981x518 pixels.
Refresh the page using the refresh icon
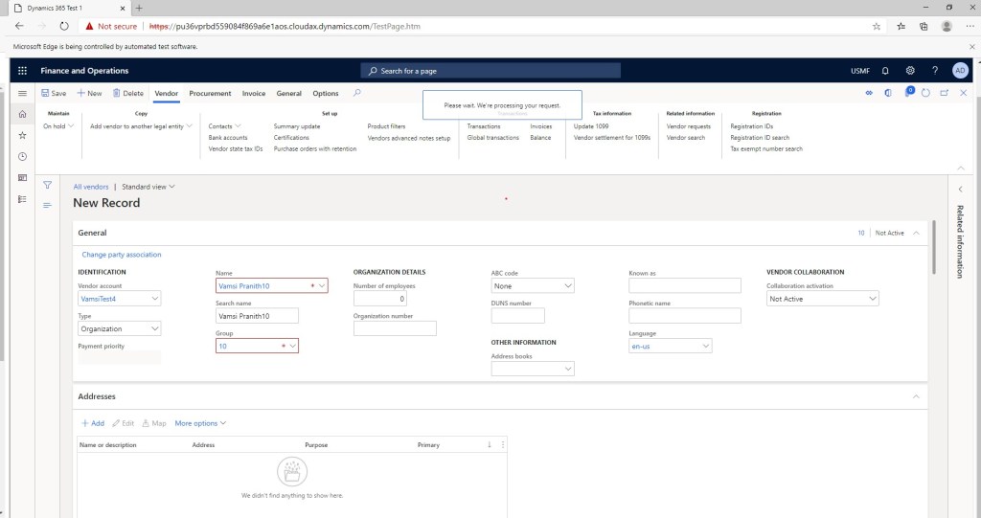click(x=925, y=93)
